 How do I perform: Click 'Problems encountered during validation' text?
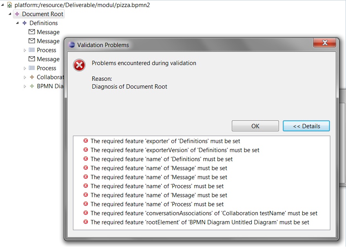144,63
